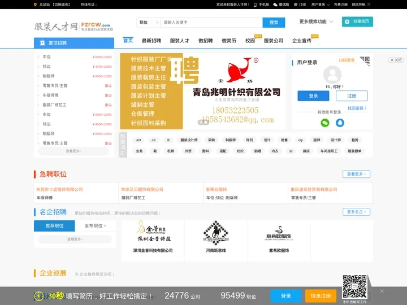This screenshot has width=407, height=305.
Task: Click the blue 登录 button in login panel
Action: tap(313, 96)
